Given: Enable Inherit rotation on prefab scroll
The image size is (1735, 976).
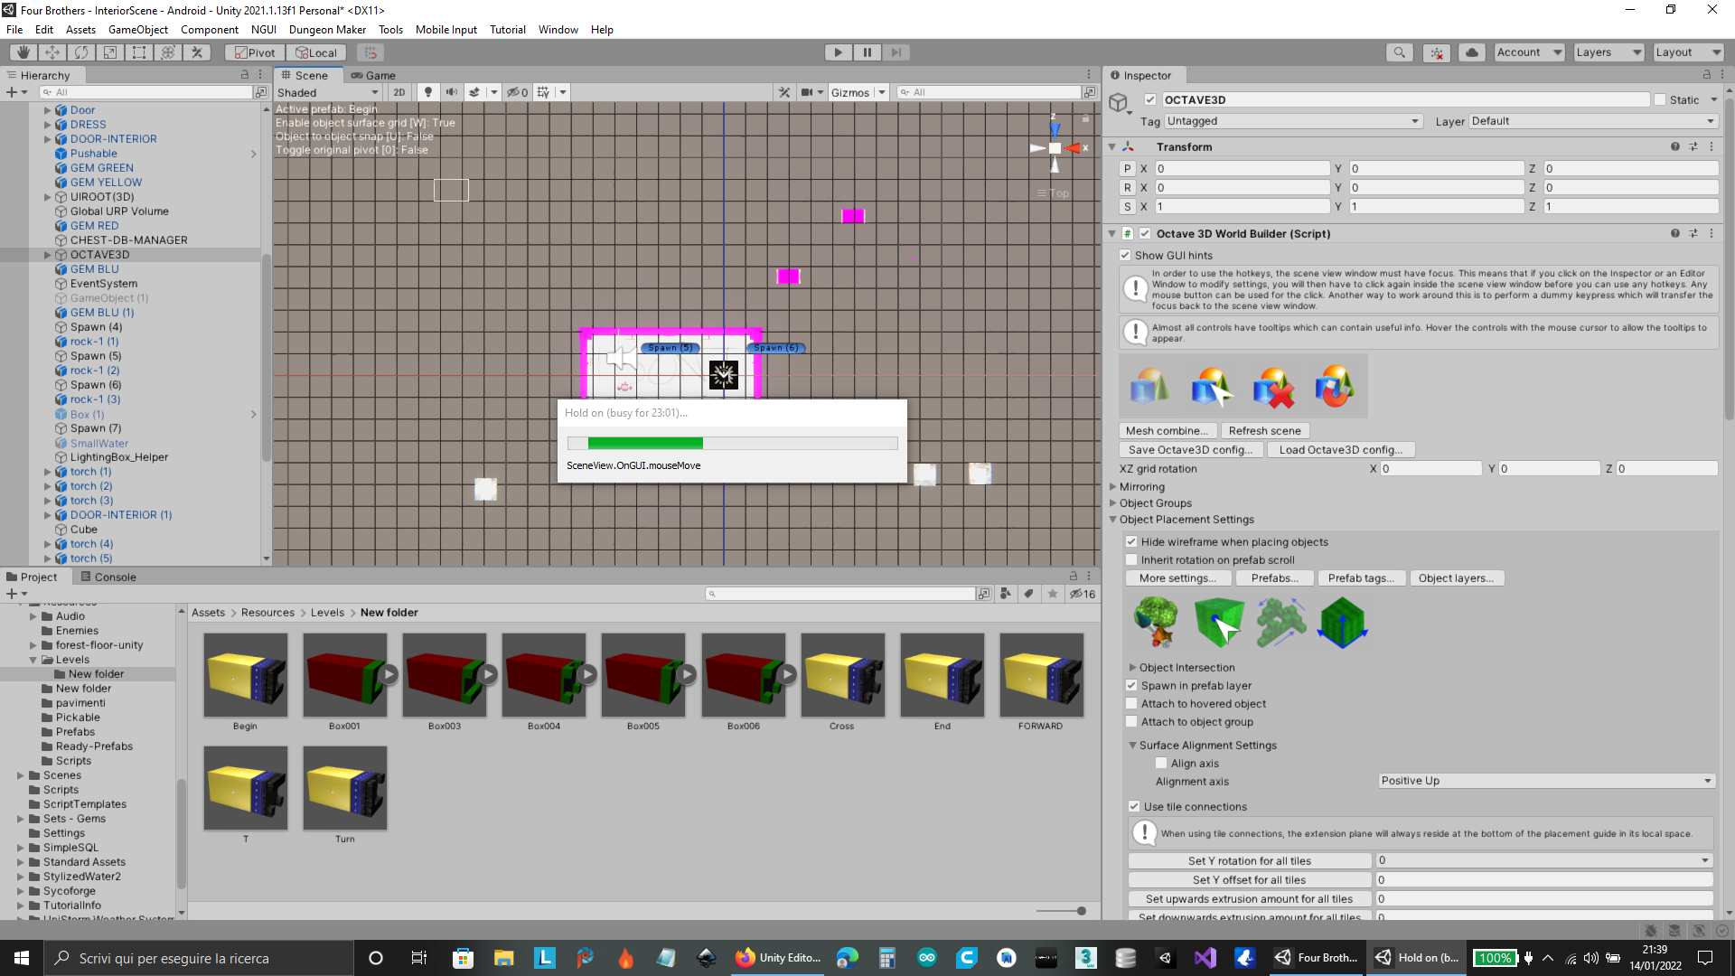Looking at the screenshot, I should coord(1131,560).
